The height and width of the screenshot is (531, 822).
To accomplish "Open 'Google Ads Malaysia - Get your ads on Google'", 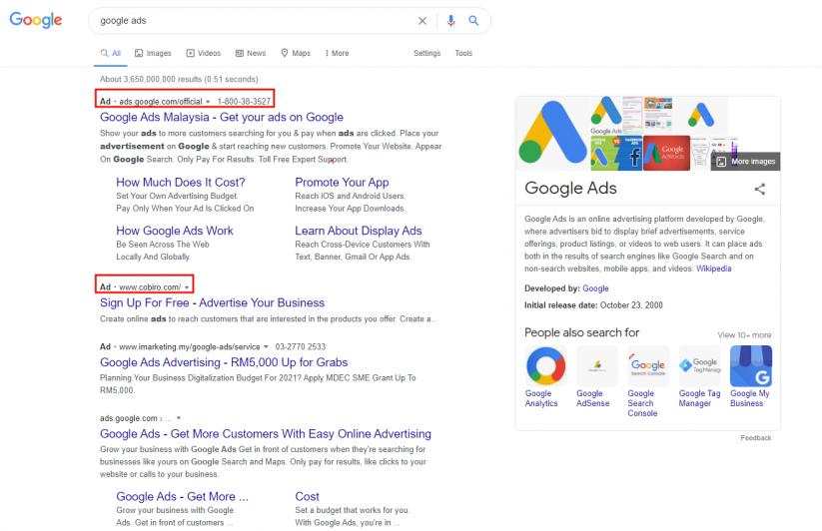I will [222, 118].
